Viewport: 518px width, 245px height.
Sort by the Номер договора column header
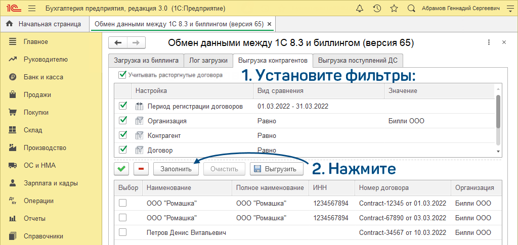click(x=403, y=187)
